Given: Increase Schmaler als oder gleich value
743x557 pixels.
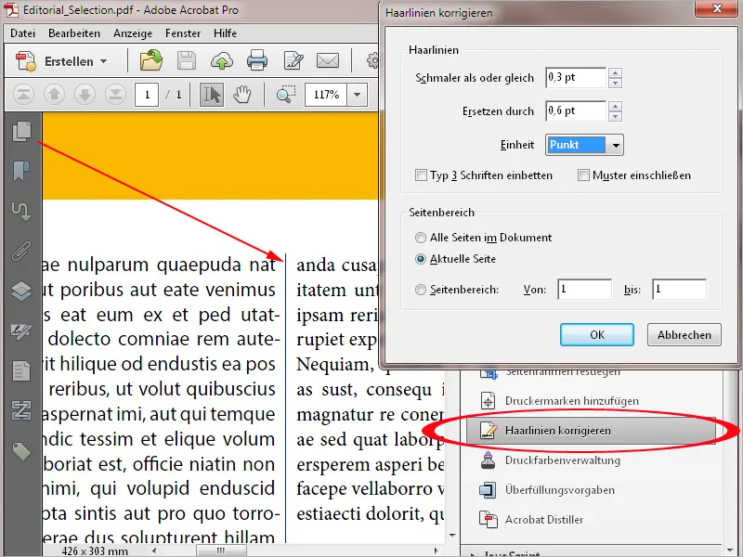Looking at the screenshot, I should 615,73.
